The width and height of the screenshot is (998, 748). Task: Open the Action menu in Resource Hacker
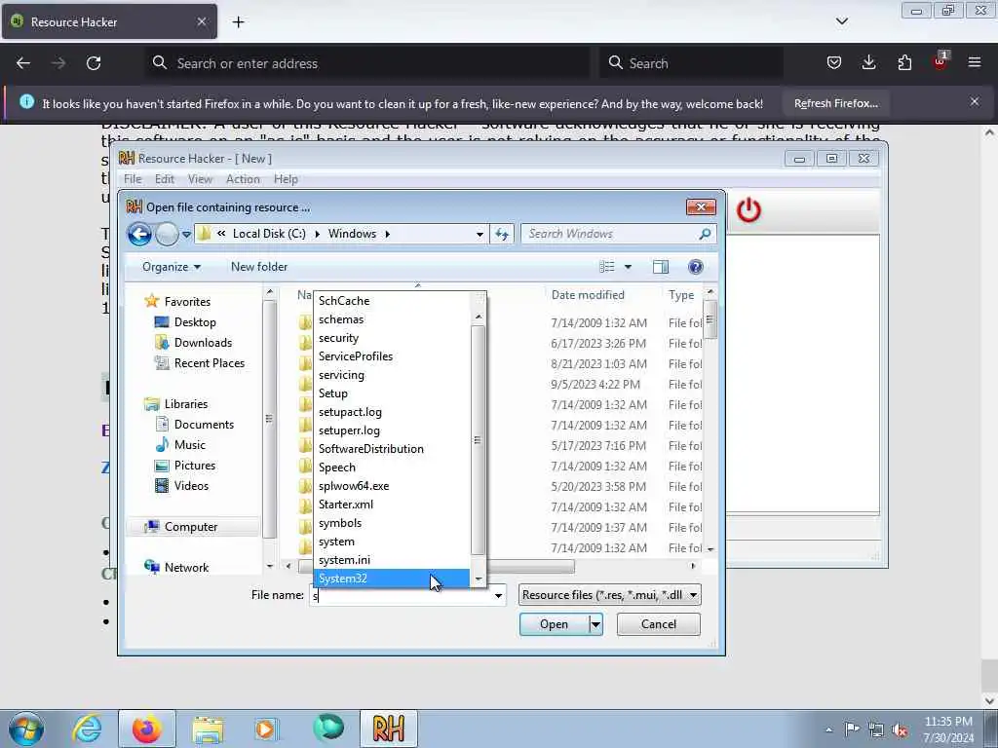pyautogui.click(x=243, y=179)
